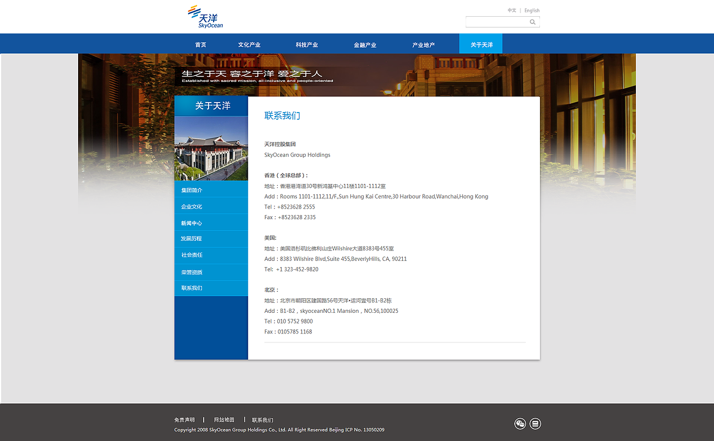Screen dimensions: 714x441
Task: Click the text SkyOcean Group Holdings
Action: click(297, 155)
